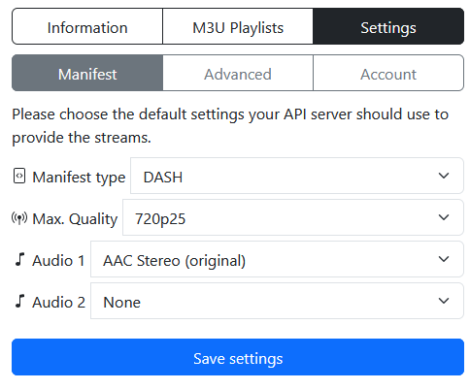
Task: Open the Max. Quality 720p25 dropdown
Action: 293,217
